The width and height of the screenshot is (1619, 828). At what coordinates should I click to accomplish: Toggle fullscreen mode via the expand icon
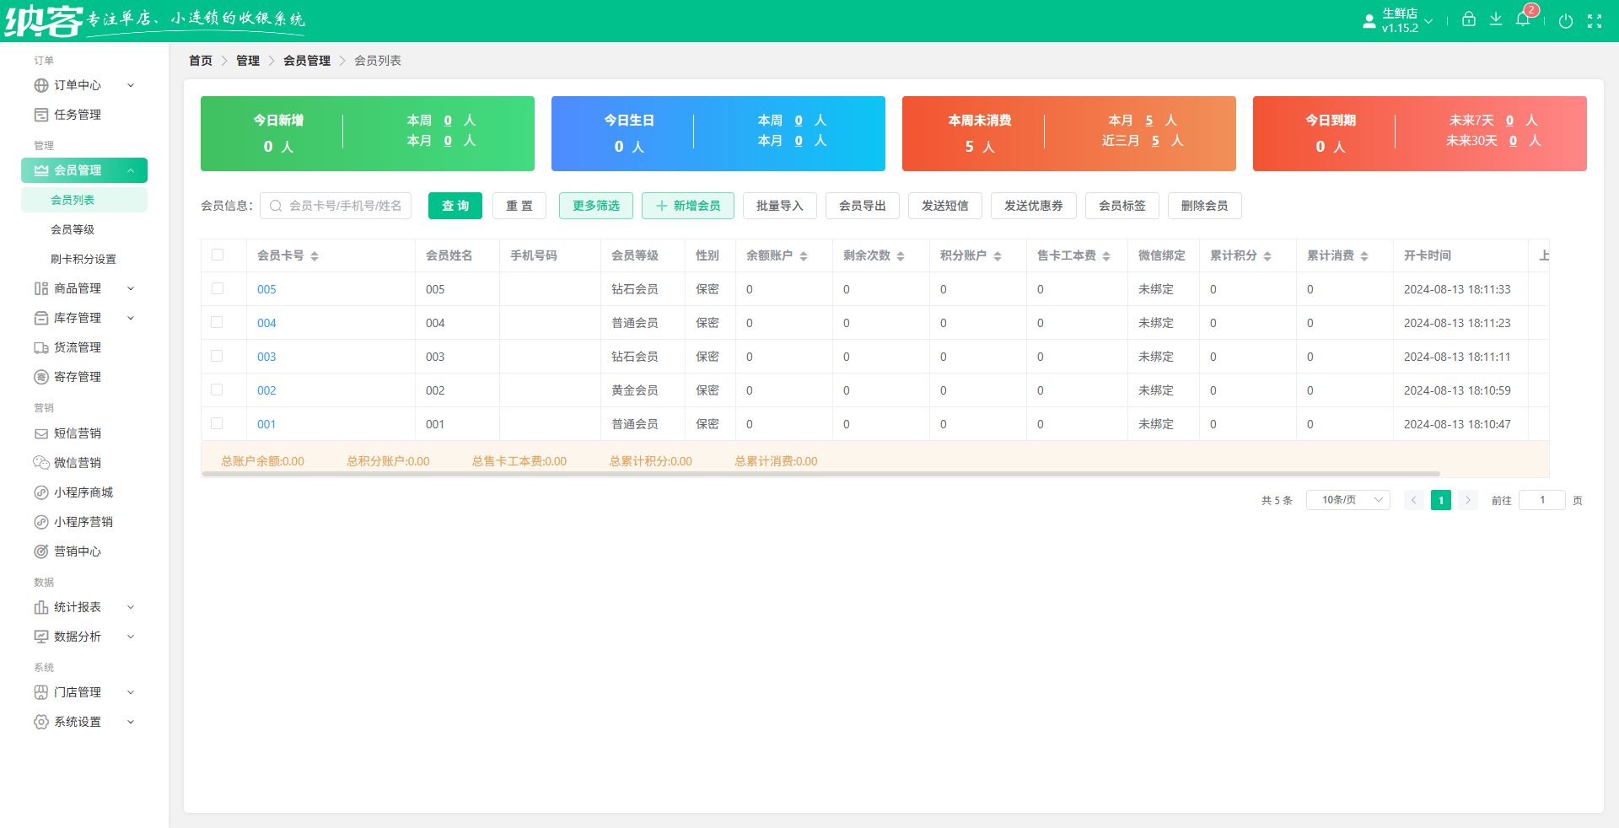coord(1596,21)
